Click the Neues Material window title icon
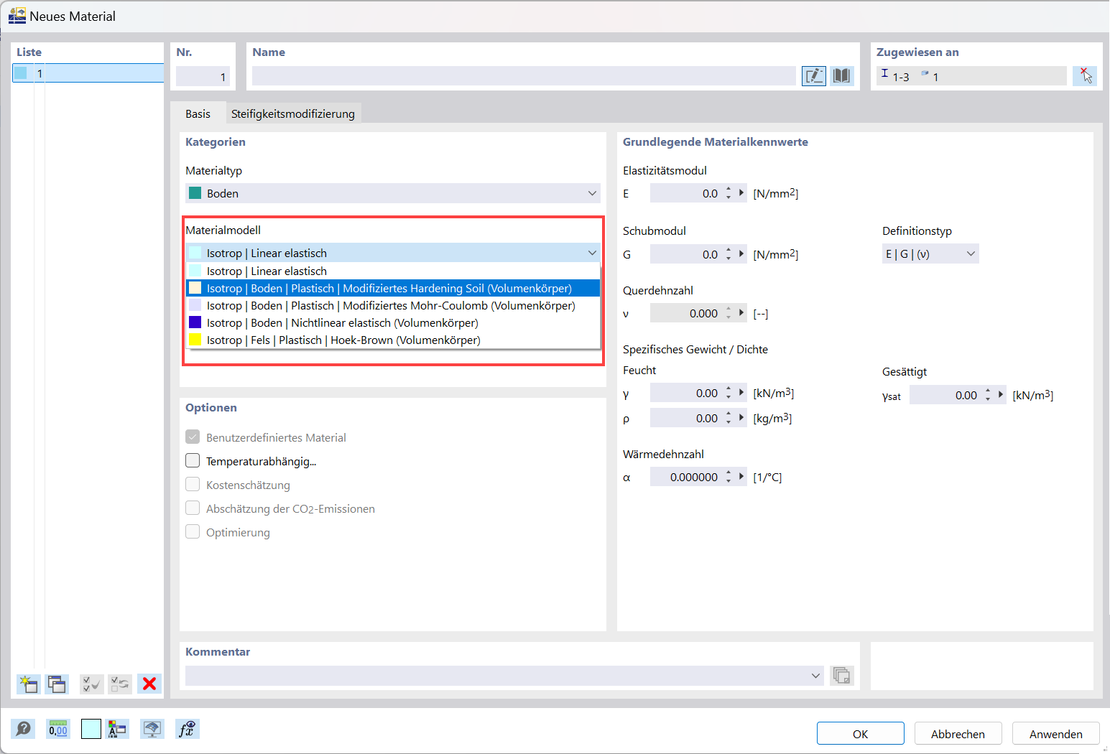 tap(17, 16)
